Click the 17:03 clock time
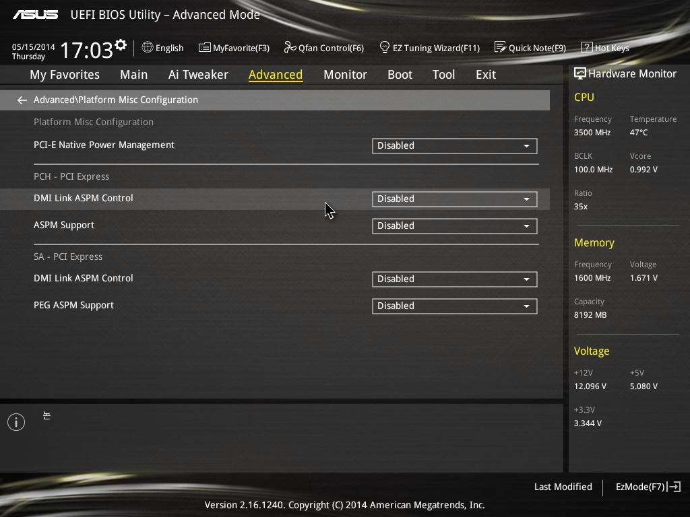 point(87,50)
